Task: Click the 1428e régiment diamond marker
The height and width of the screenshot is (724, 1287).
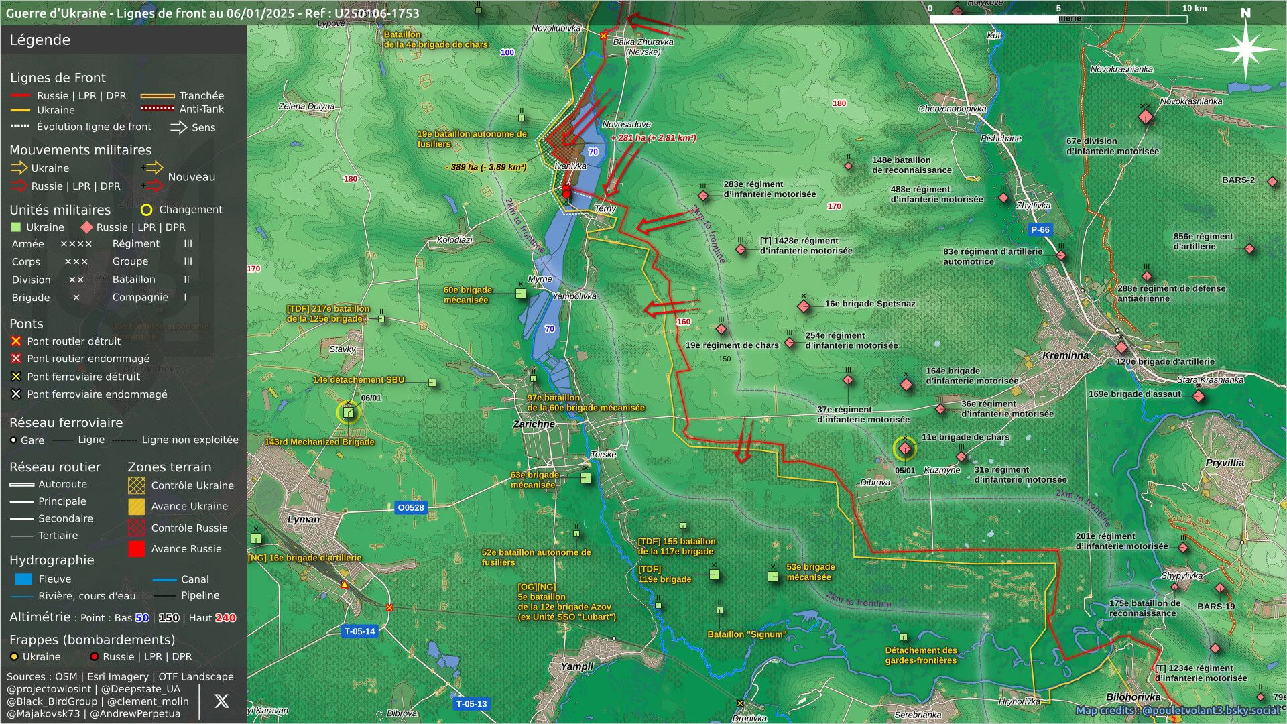Action: tap(741, 249)
